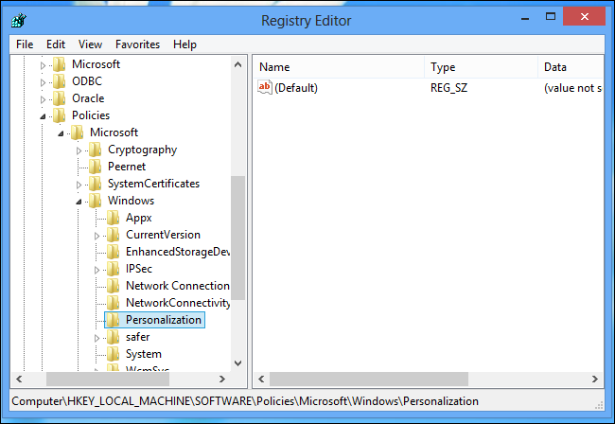Click the tree pane vertical scrollbar thumb
Viewport: 615px width, 424px height.
coord(237,238)
